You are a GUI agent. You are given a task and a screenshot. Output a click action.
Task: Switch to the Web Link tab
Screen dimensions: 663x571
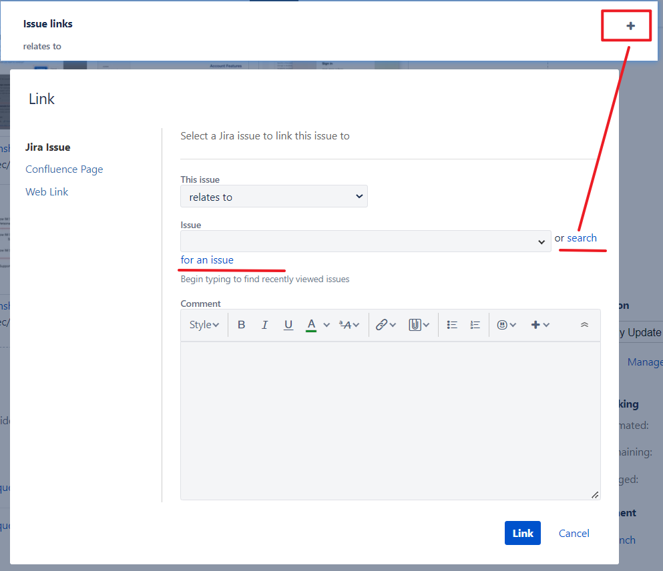[x=47, y=191]
